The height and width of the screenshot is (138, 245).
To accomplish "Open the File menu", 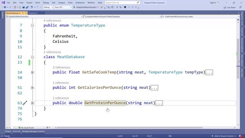I will 8,3.
